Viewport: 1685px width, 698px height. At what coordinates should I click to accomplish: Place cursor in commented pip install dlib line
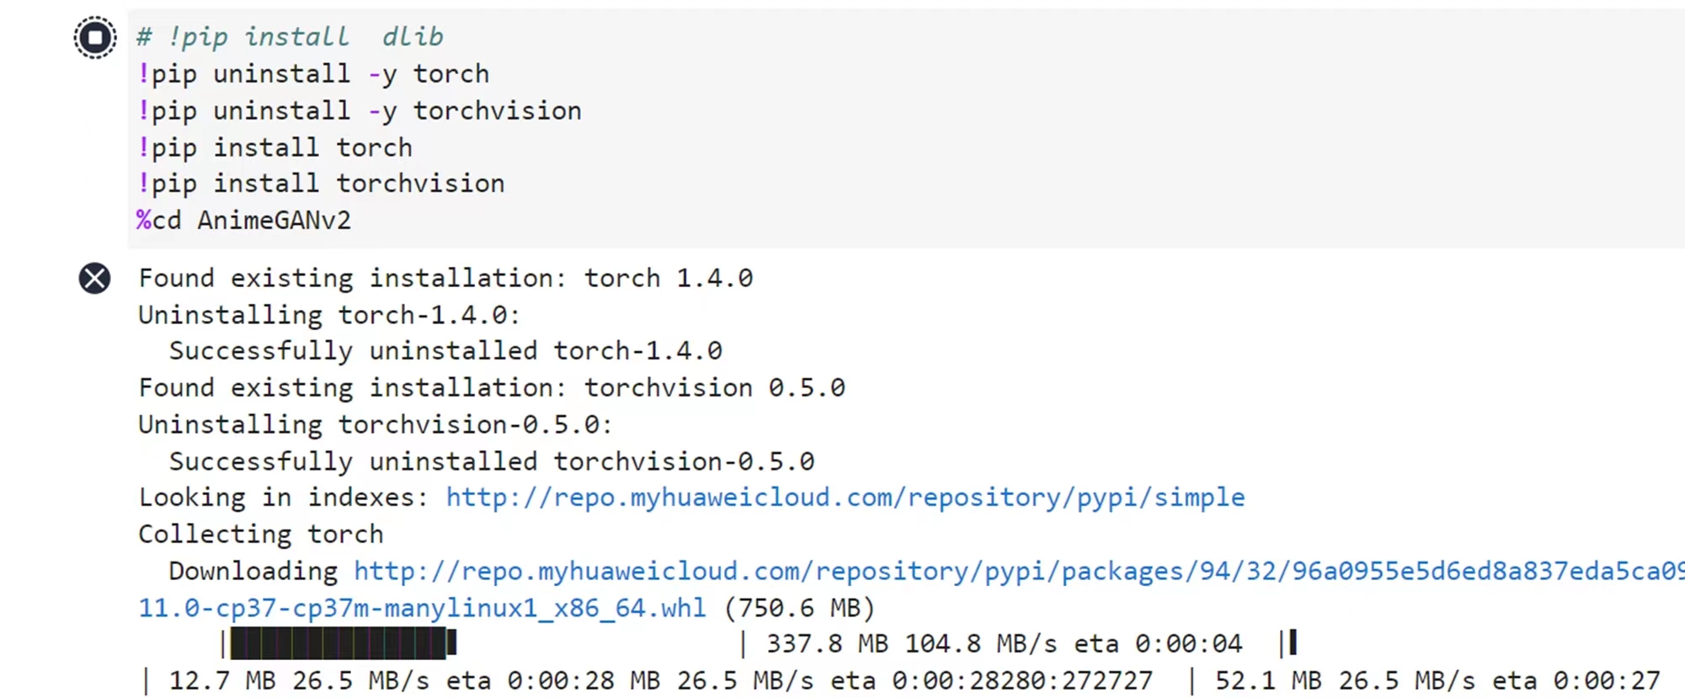290,37
